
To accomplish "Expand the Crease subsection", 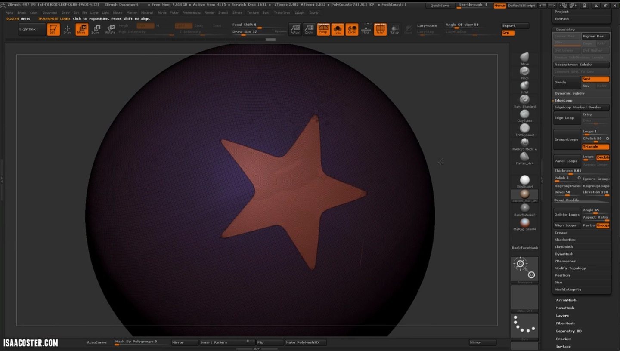I will pyautogui.click(x=561, y=233).
